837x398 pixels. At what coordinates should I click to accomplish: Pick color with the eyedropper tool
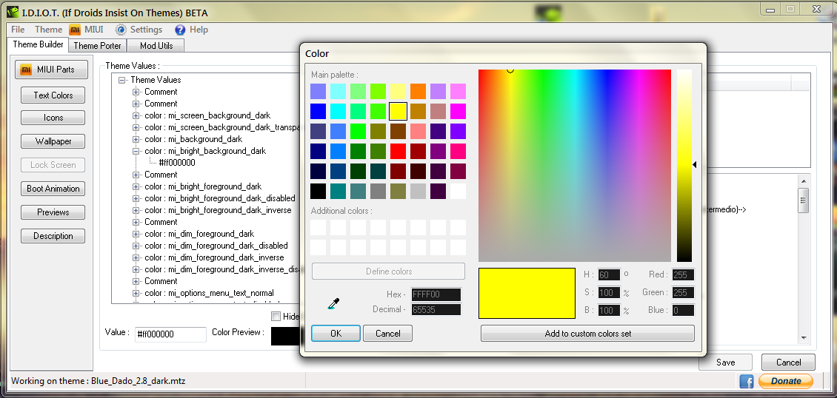coord(334,304)
